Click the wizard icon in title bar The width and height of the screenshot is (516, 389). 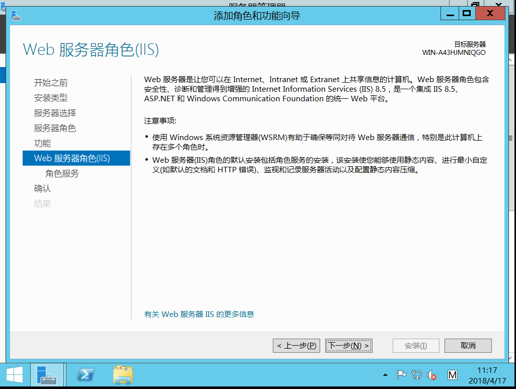[x=16, y=16]
